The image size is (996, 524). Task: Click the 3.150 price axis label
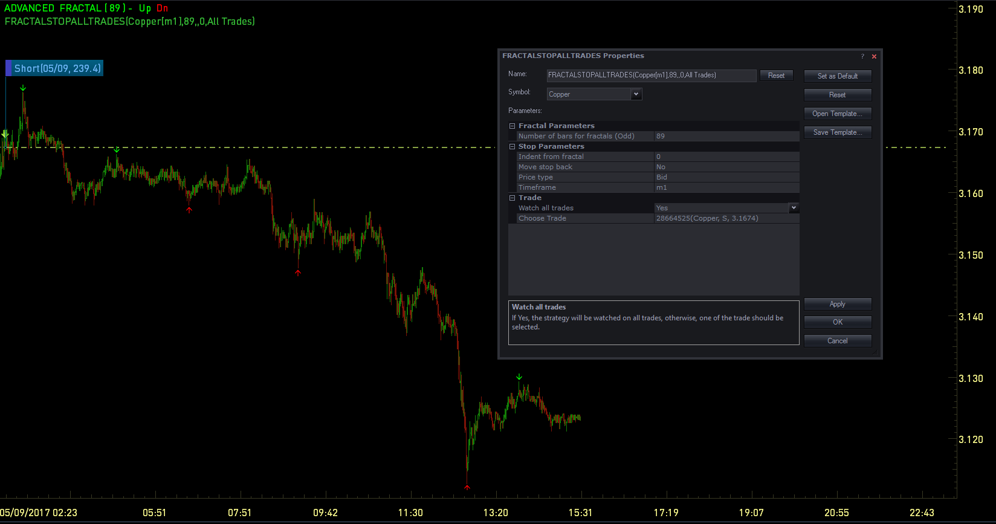pyautogui.click(x=971, y=255)
